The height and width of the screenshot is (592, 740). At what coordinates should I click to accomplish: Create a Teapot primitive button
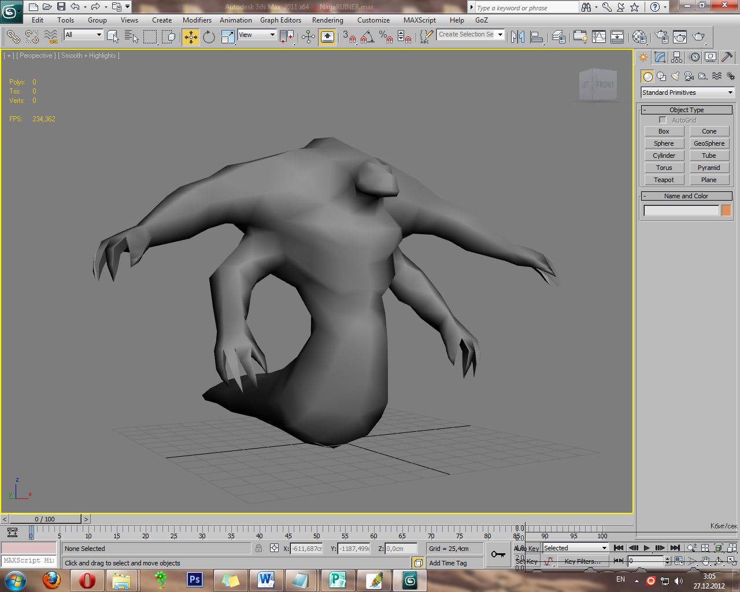pyautogui.click(x=664, y=180)
